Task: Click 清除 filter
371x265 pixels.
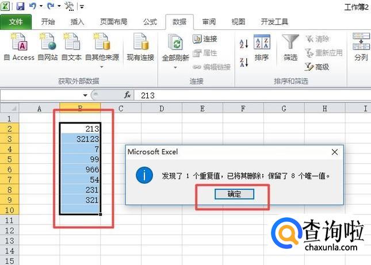Action: pos(317,39)
